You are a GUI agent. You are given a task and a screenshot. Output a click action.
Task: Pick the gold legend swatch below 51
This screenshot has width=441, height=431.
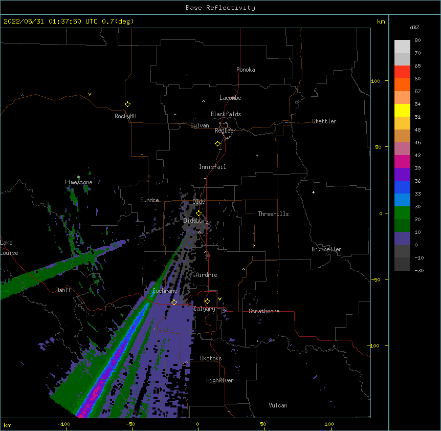pyautogui.click(x=402, y=123)
